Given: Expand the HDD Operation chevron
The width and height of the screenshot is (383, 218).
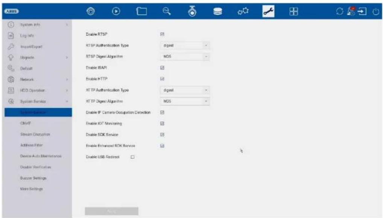Looking at the screenshot, I should tap(67, 90).
